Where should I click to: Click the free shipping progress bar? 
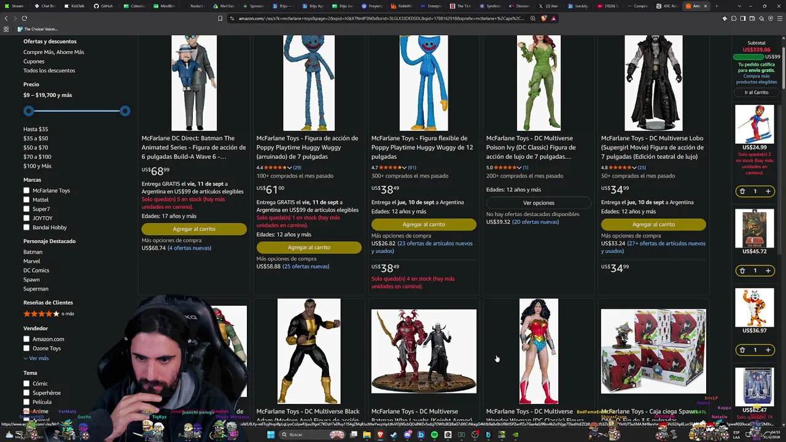[749, 57]
